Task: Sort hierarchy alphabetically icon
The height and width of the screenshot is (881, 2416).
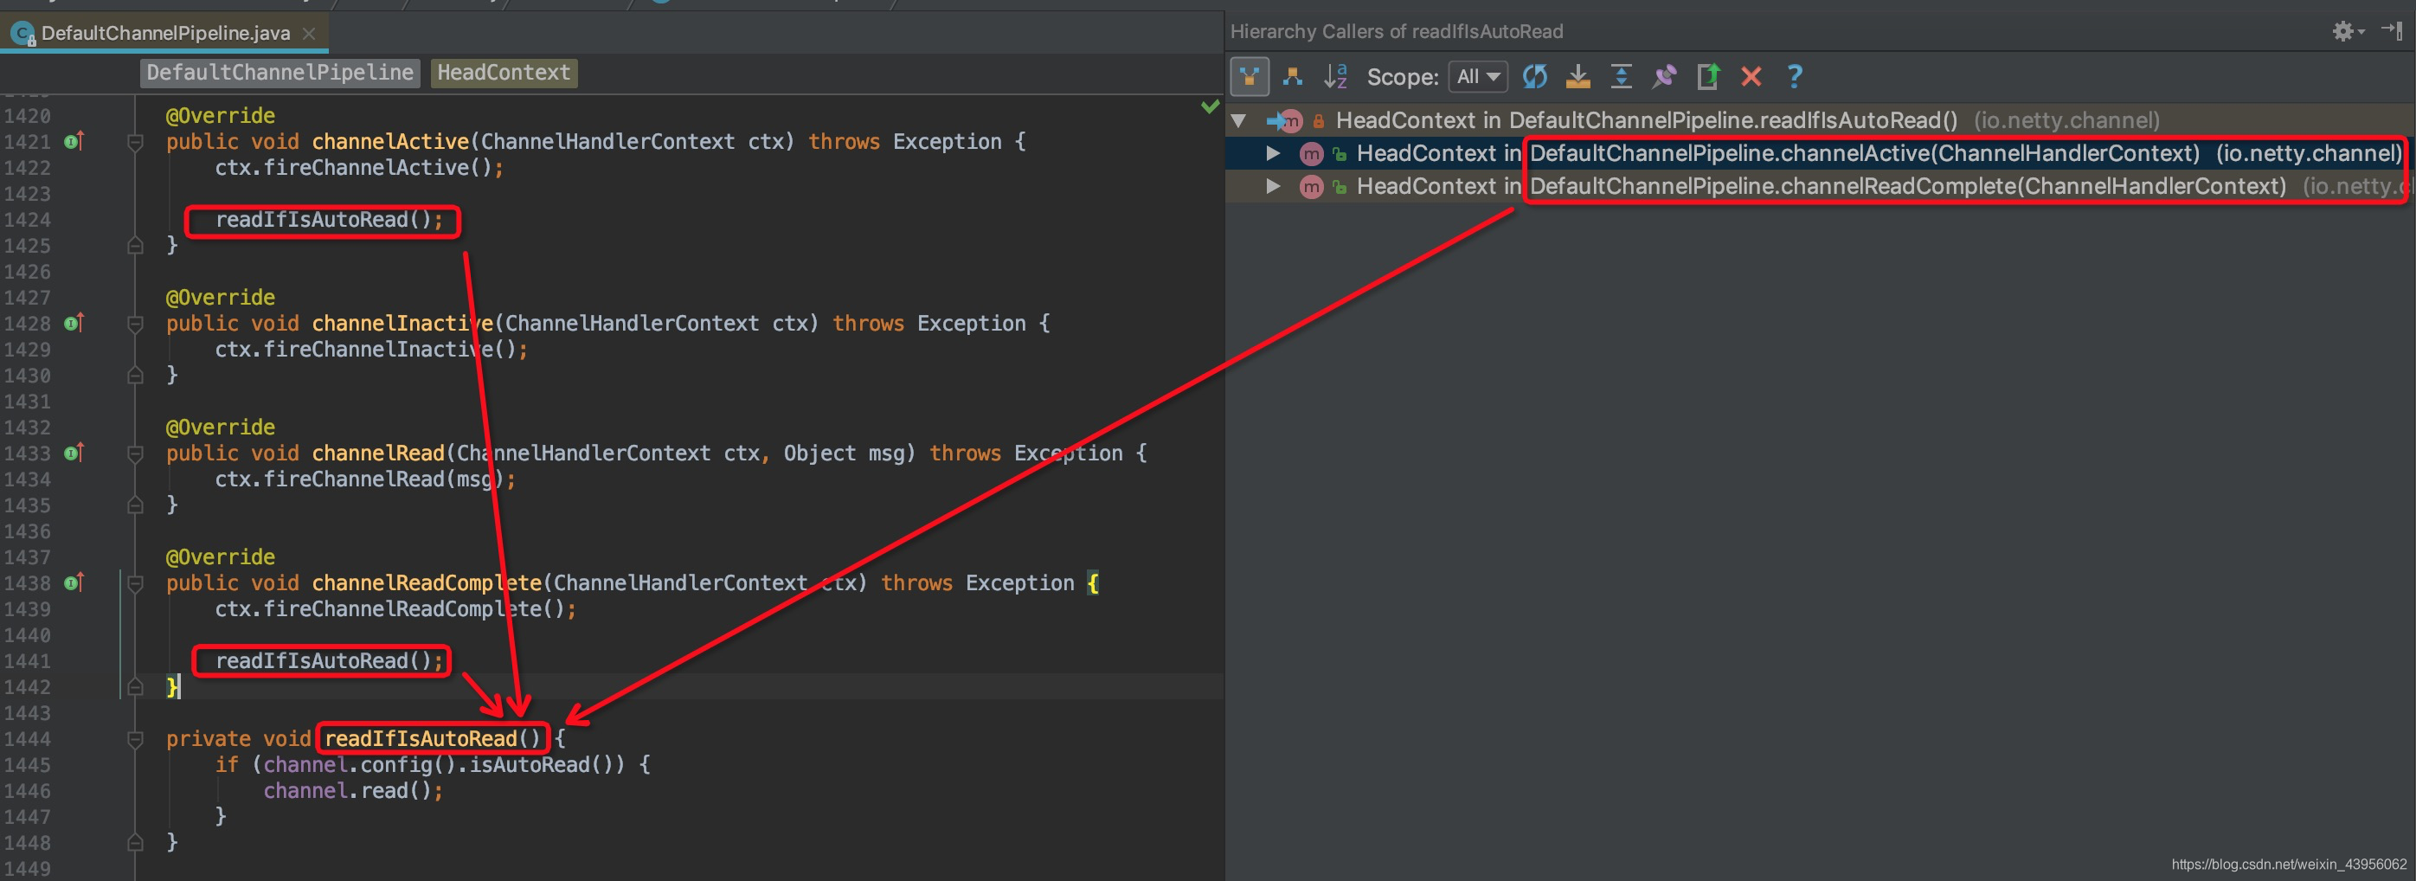Action: pyautogui.click(x=1335, y=77)
